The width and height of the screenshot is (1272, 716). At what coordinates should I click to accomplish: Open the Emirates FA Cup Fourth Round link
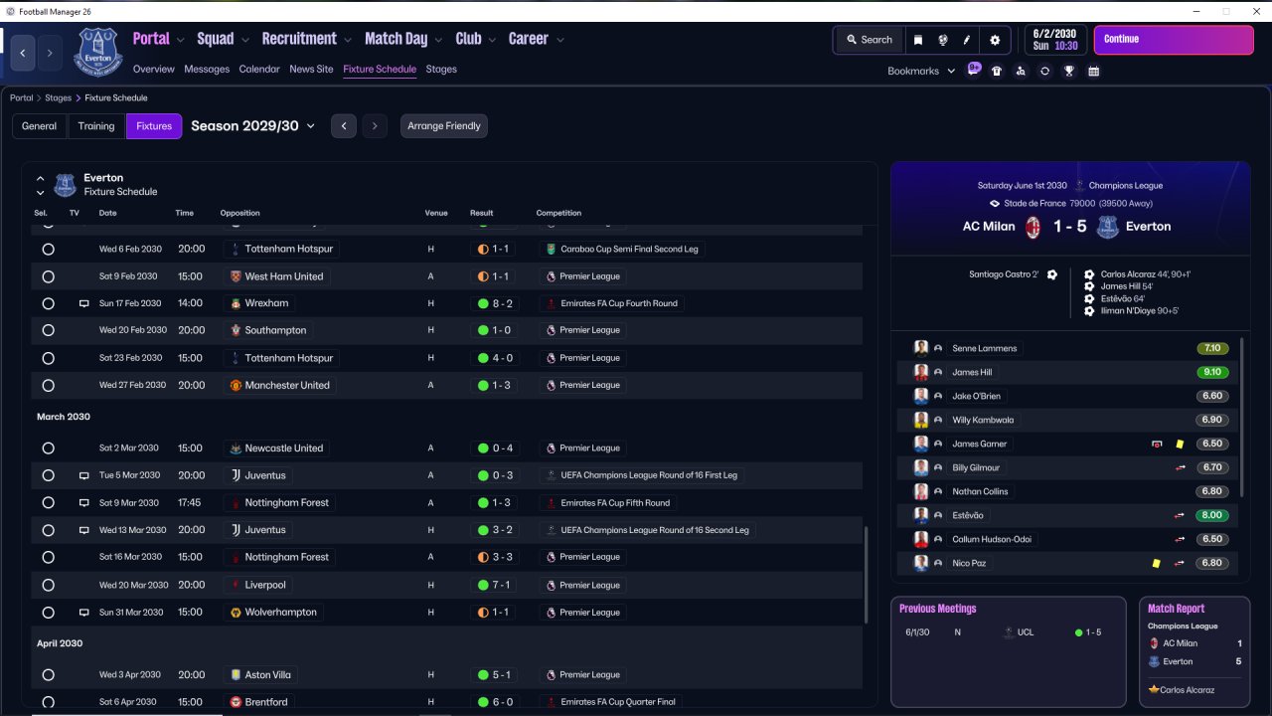click(612, 303)
